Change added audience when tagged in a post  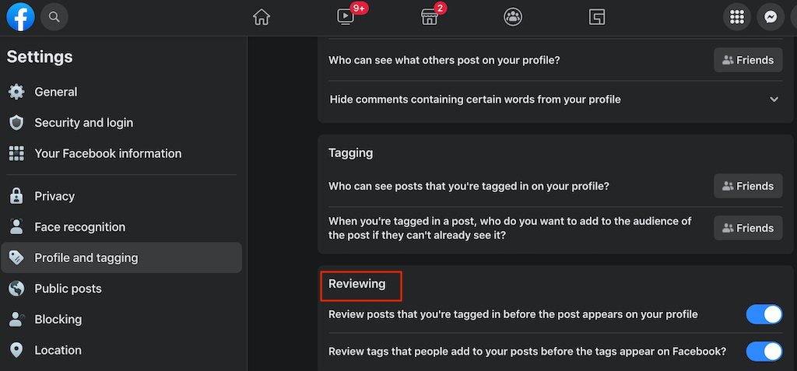(x=748, y=228)
